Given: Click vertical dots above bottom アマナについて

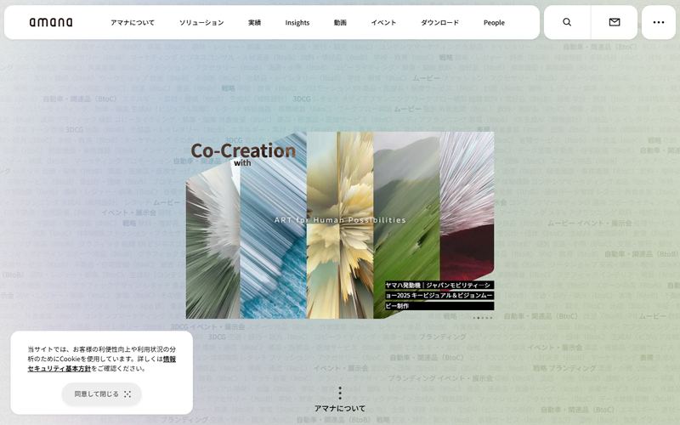Looking at the screenshot, I should pos(340,393).
